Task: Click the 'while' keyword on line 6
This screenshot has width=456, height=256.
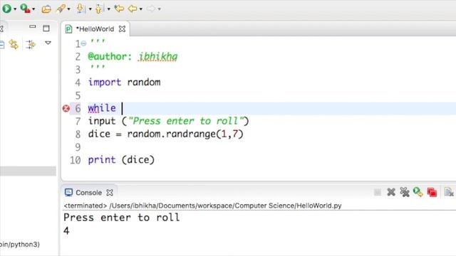Action: (x=102, y=108)
